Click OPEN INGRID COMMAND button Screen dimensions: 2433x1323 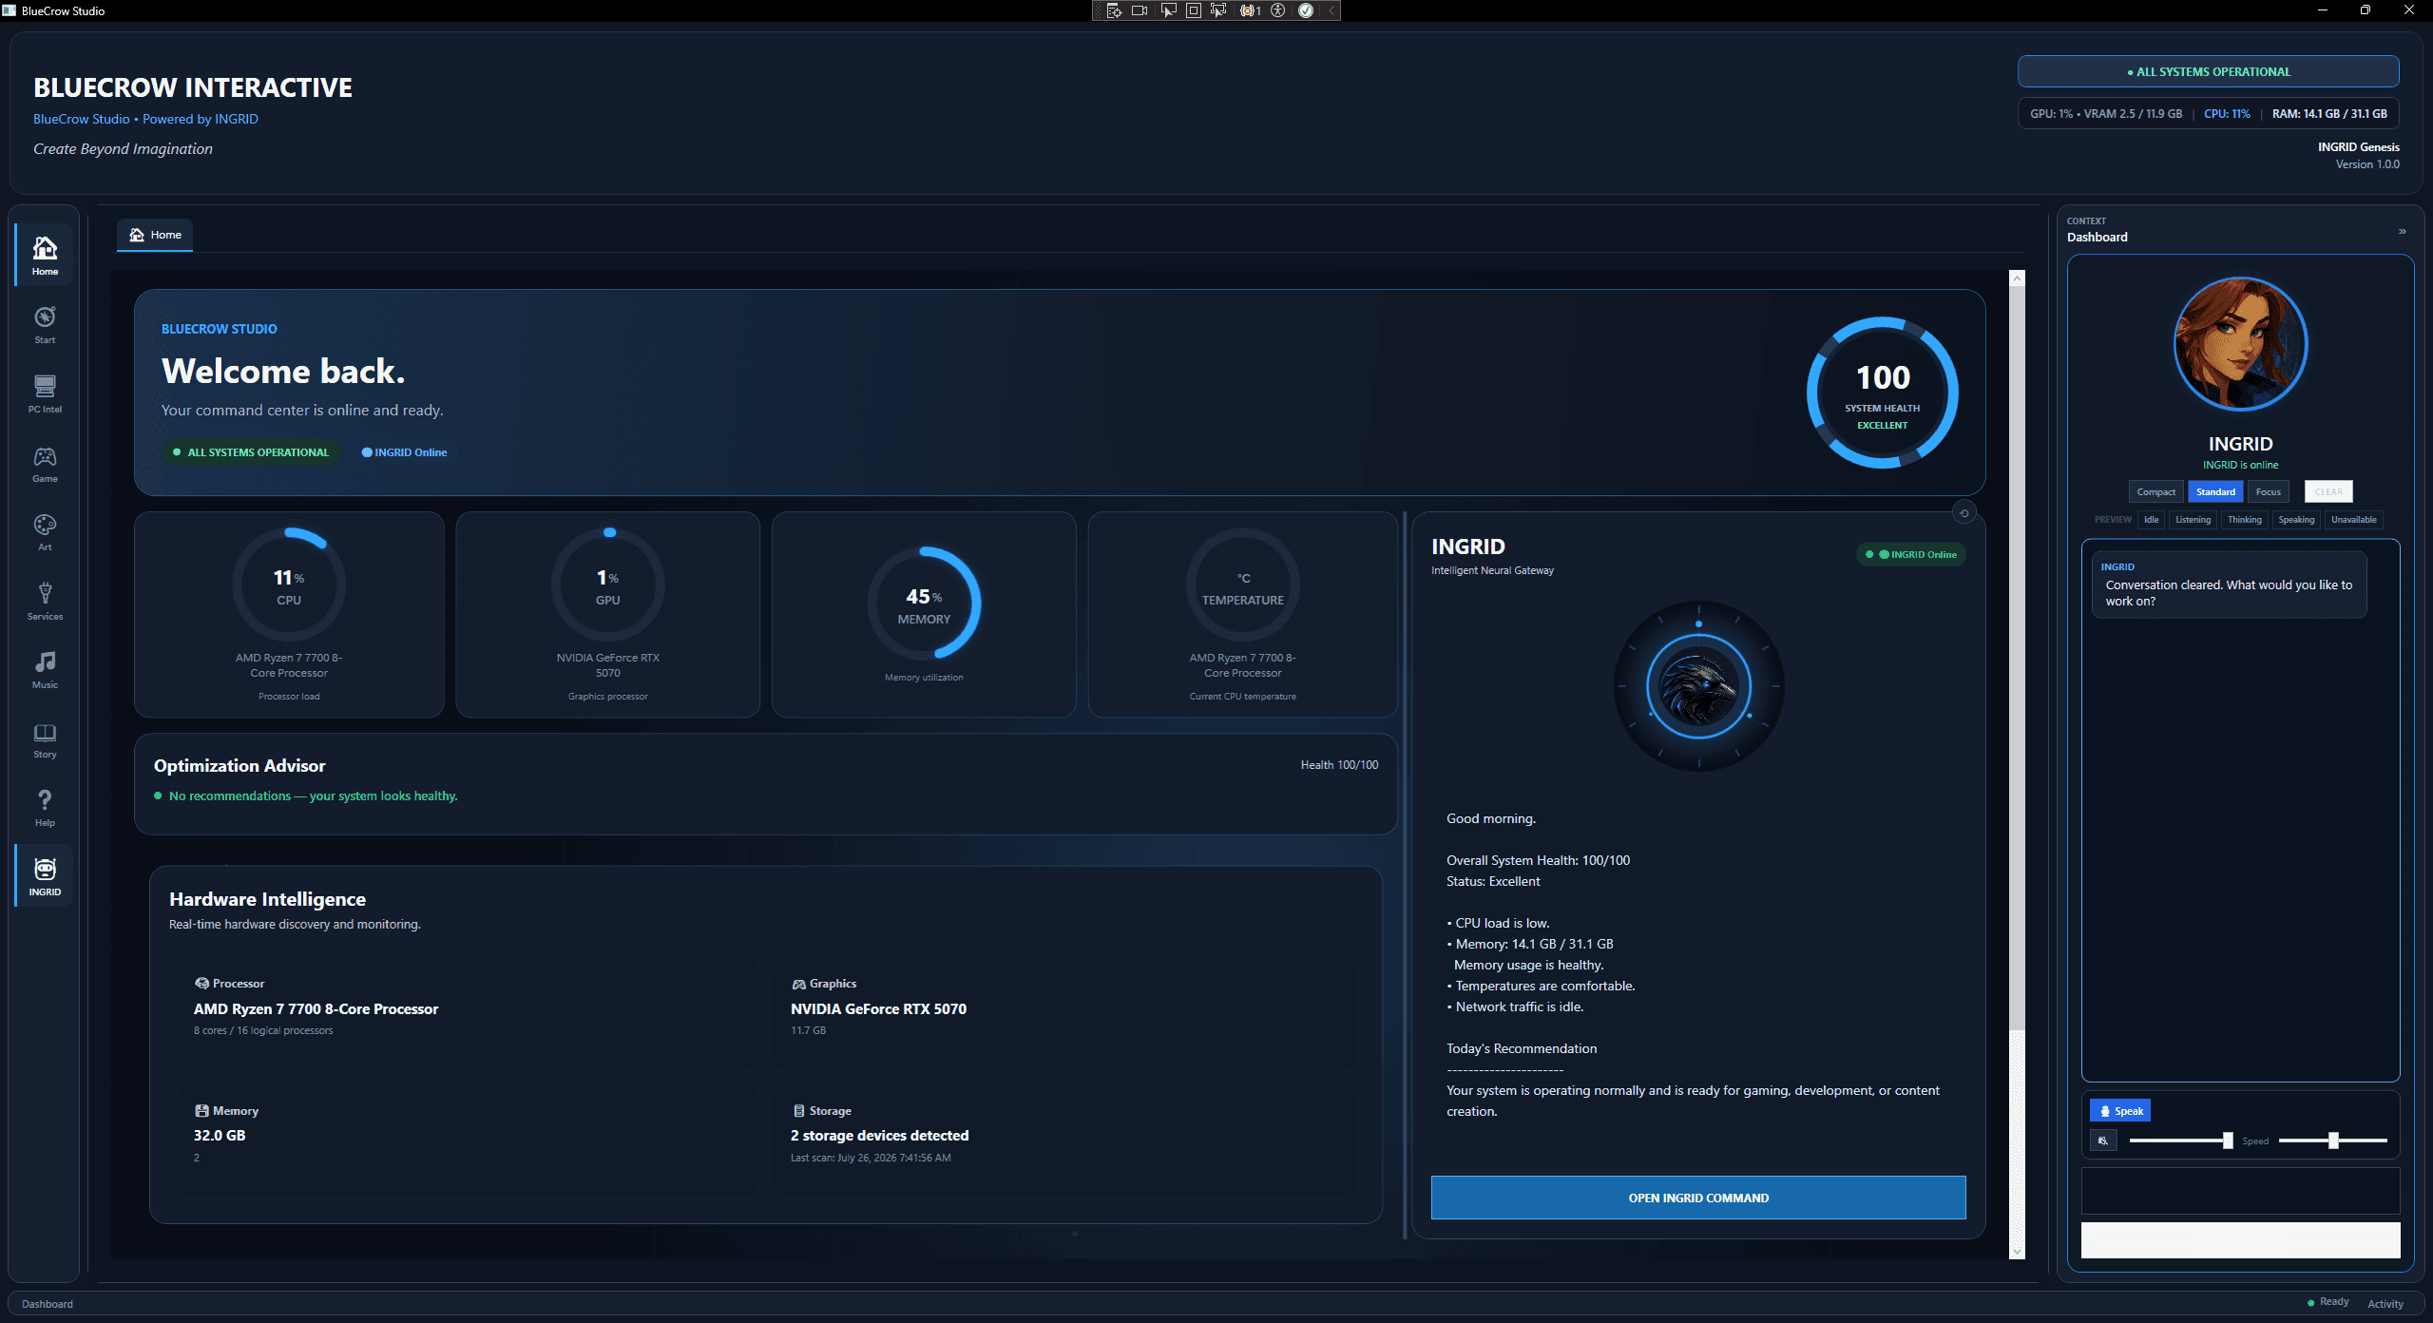1698,1198
